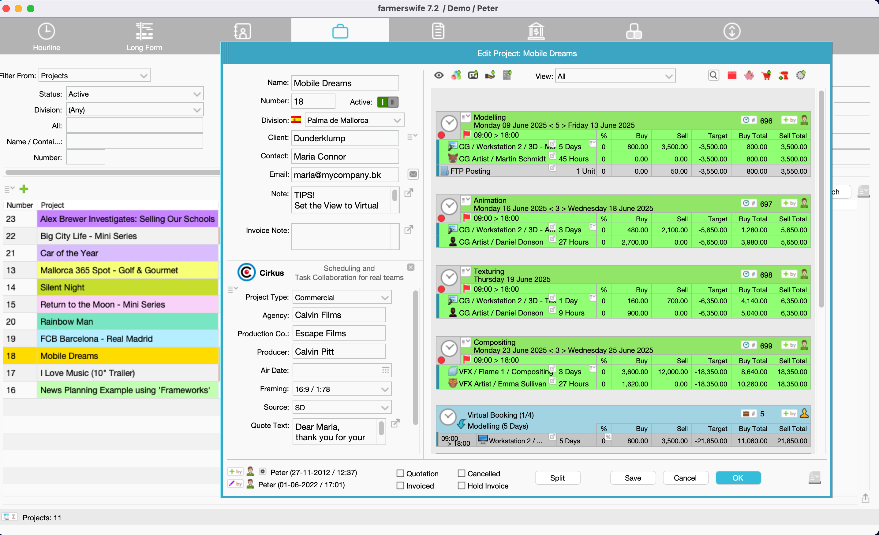This screenshot has height=535, width=879.
Task: Click the Save button
Action: [633, 478]
